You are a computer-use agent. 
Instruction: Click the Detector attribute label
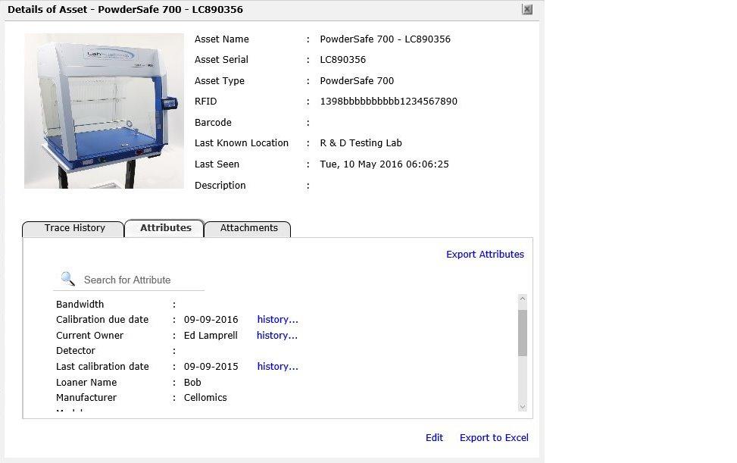[x=76, y=351]
